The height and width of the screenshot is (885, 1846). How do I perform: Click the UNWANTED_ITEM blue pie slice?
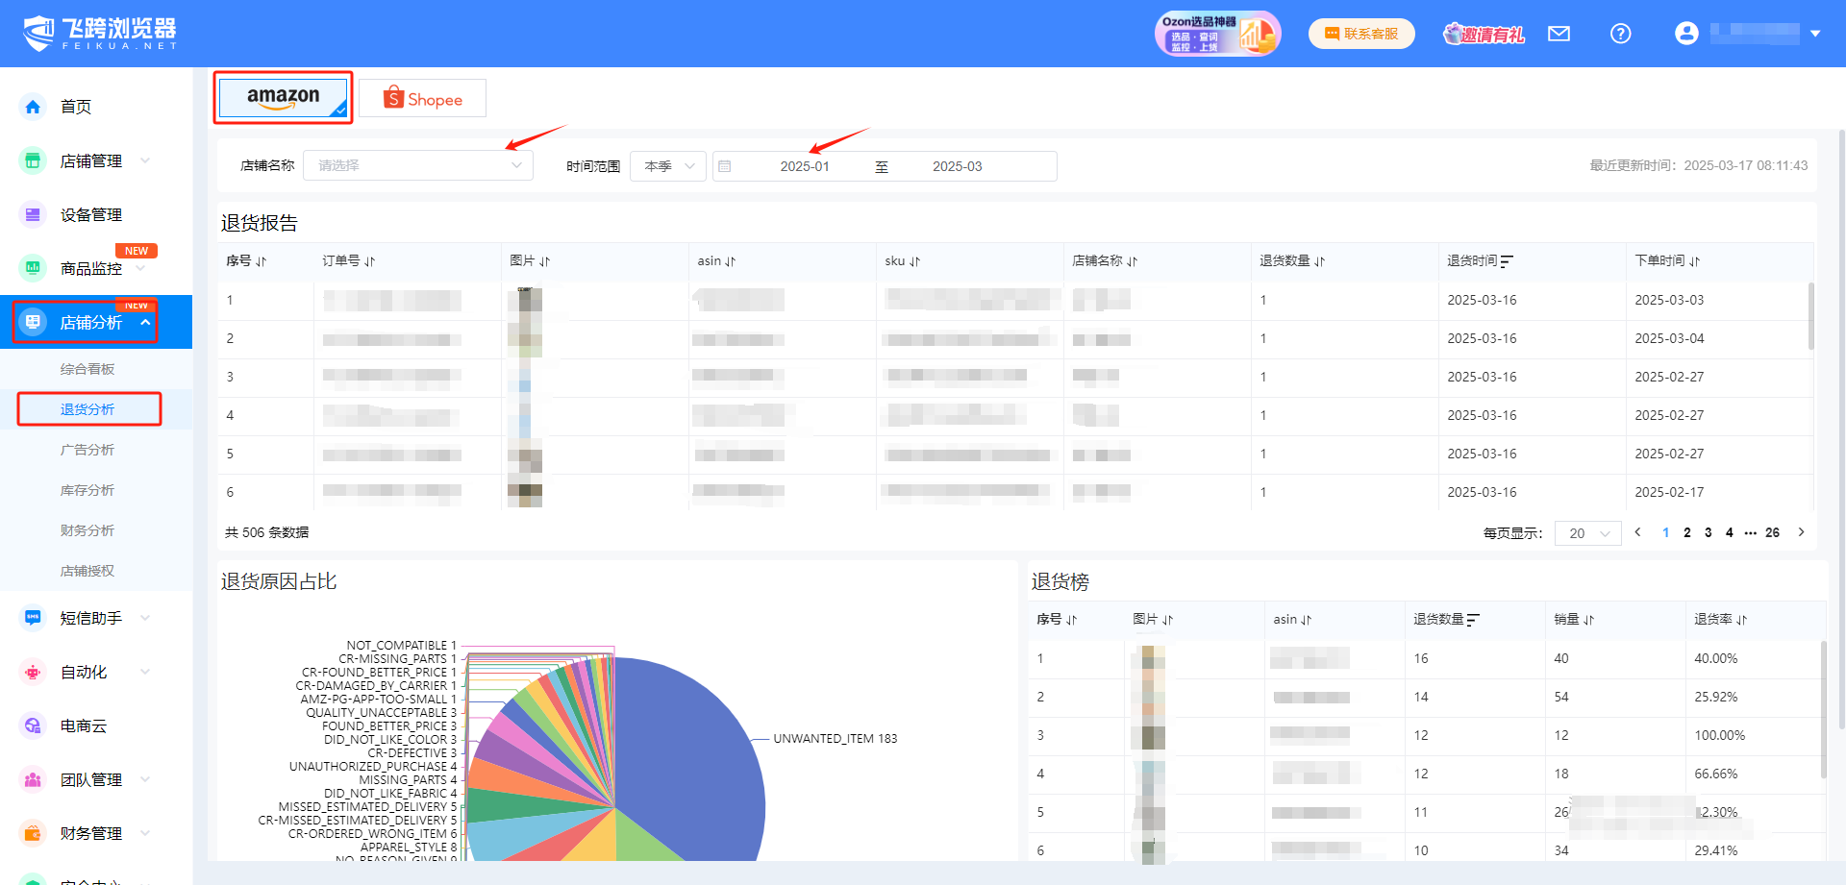(692, 750)
